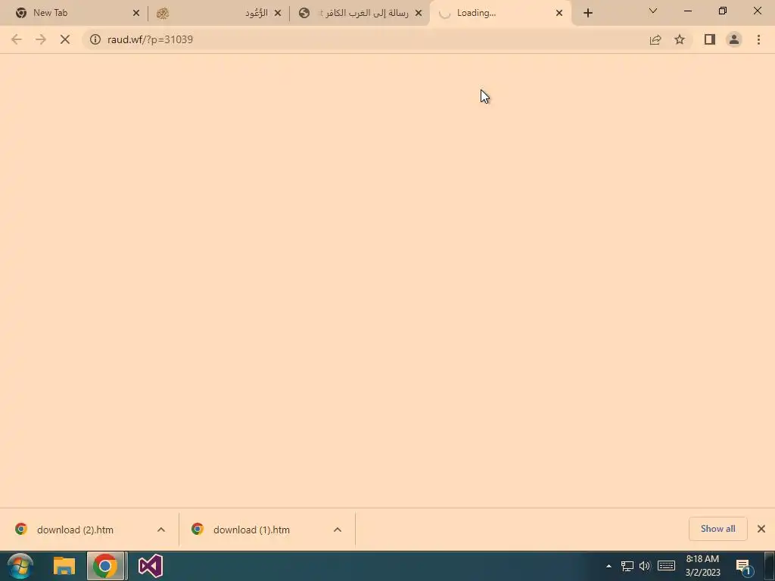Open a new tab with plus button
Screen dimensions: 775x581
(587, 13)
